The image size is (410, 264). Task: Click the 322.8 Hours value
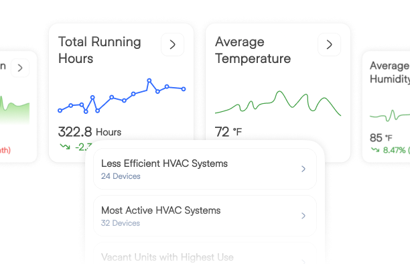pos(90,131)
